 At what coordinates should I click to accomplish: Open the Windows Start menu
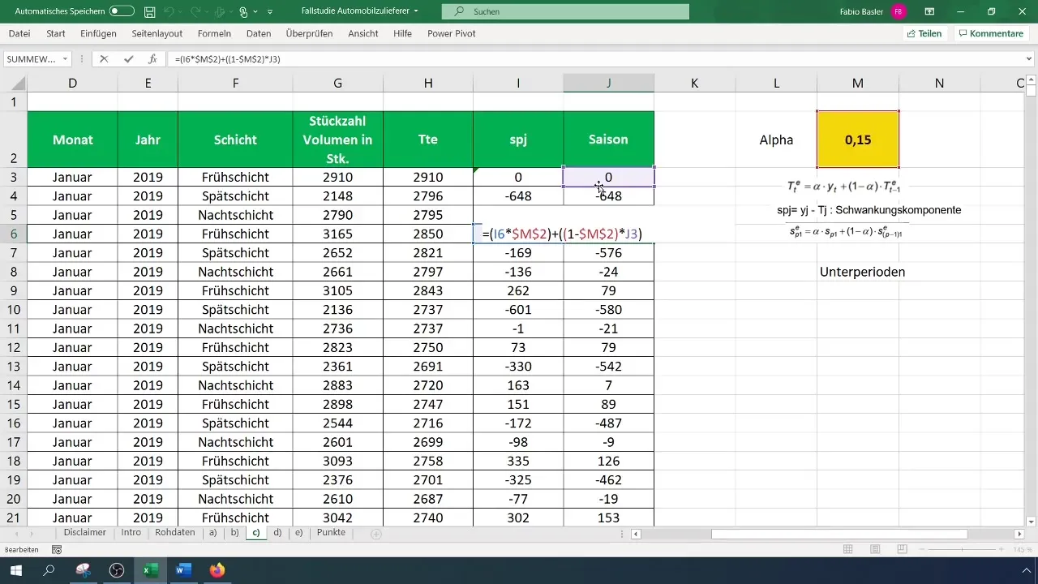click(15, 570)
